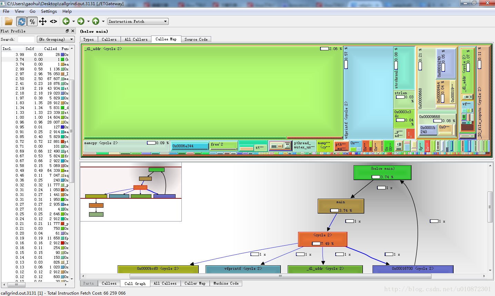The image size is (495, 296).
Task: Switch to the Source Code tab
Action: point(196,39)
